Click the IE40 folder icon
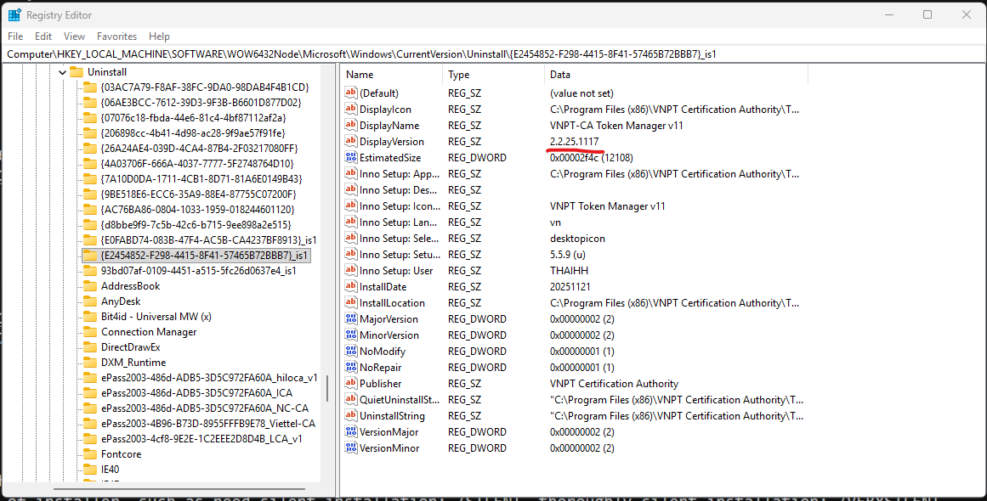 click(x=90, y=470)
